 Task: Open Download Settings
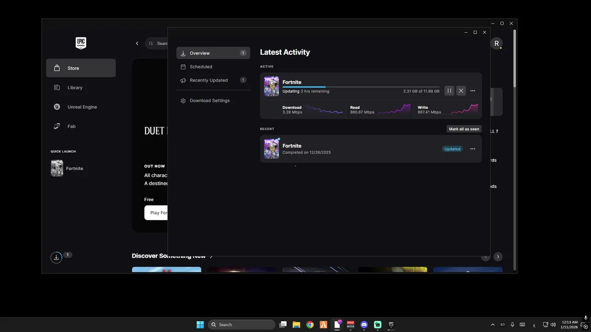pyautogui.click(x=213, y=101)
